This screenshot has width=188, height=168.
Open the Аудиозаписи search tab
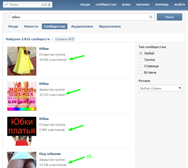(x=82, y=26)
